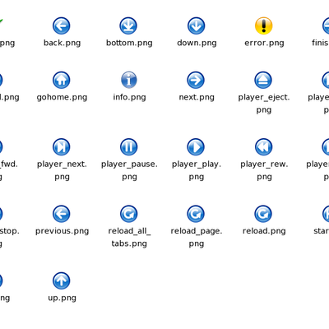
Task: Click the previous.png file name
Action: click(63, 231)
